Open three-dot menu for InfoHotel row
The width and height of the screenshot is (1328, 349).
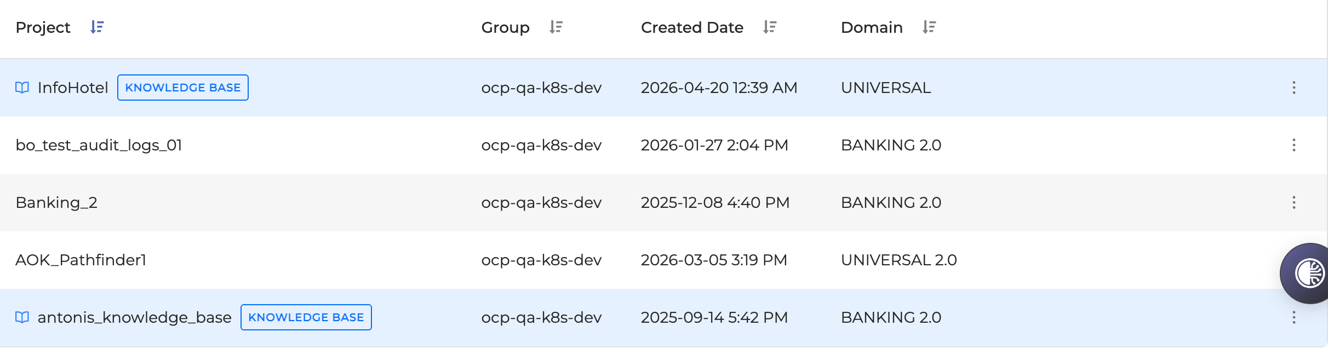pos(1293,88)
